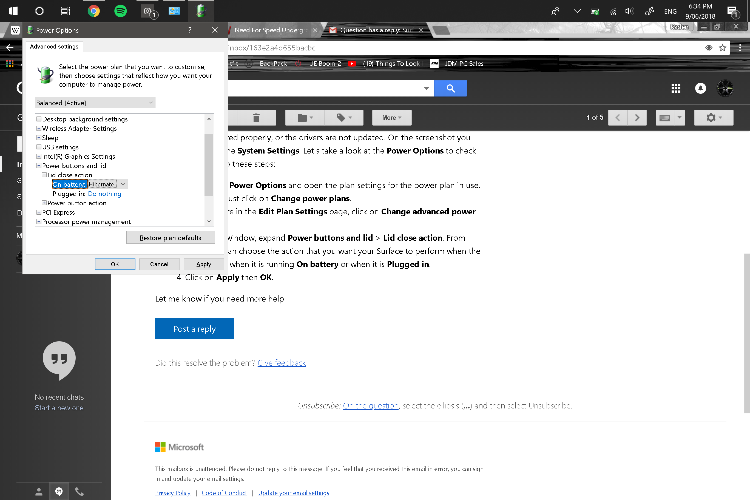Open the Google apps grid icon

[x=675, y=88]
